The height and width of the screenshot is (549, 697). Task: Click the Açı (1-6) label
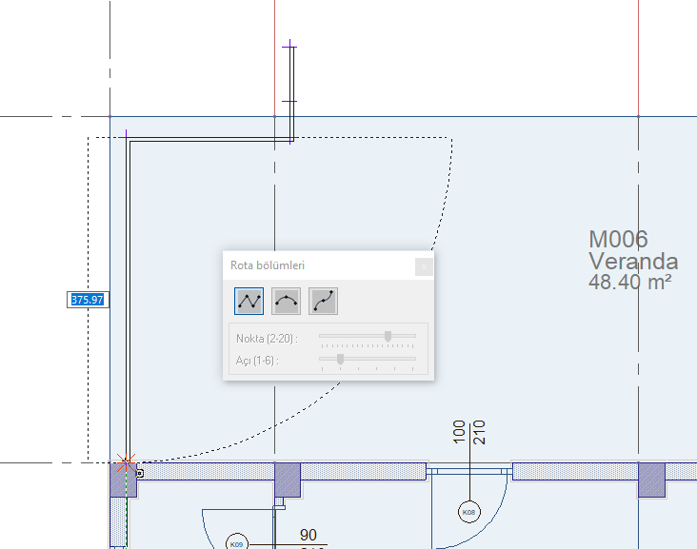pyautogui.click(x=257, y=361)
